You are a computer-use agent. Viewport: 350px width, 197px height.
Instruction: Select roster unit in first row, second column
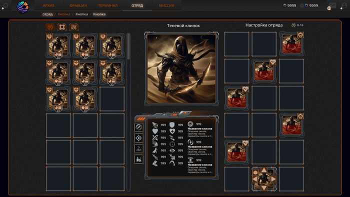click(x=85, y=45)
